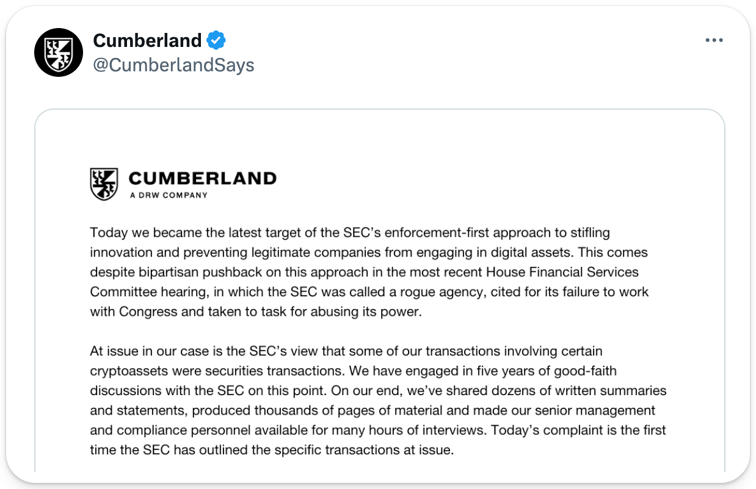
Task: Click the CUMBERLAND wordmark in the letterhead
Action: (203, 179)
